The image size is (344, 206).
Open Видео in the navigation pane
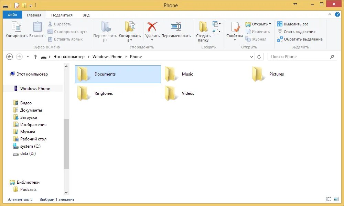tap(22, 103)
